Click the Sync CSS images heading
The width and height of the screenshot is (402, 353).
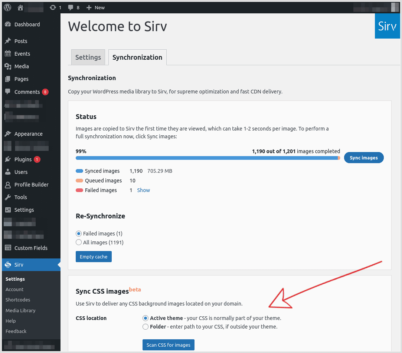pyautogui.click(x=102, y=291)
